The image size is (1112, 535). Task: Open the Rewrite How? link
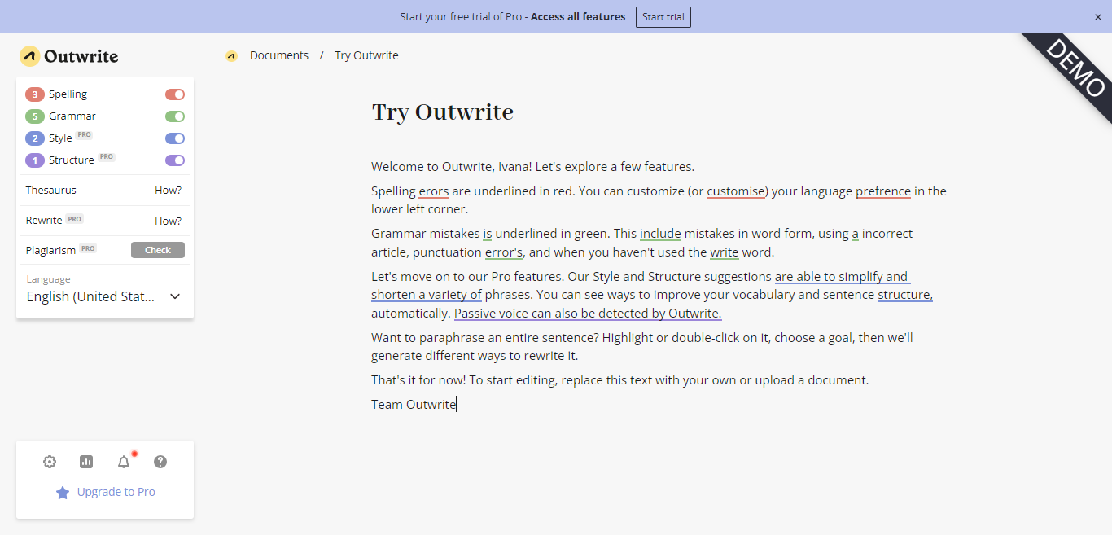click(168, 221)
